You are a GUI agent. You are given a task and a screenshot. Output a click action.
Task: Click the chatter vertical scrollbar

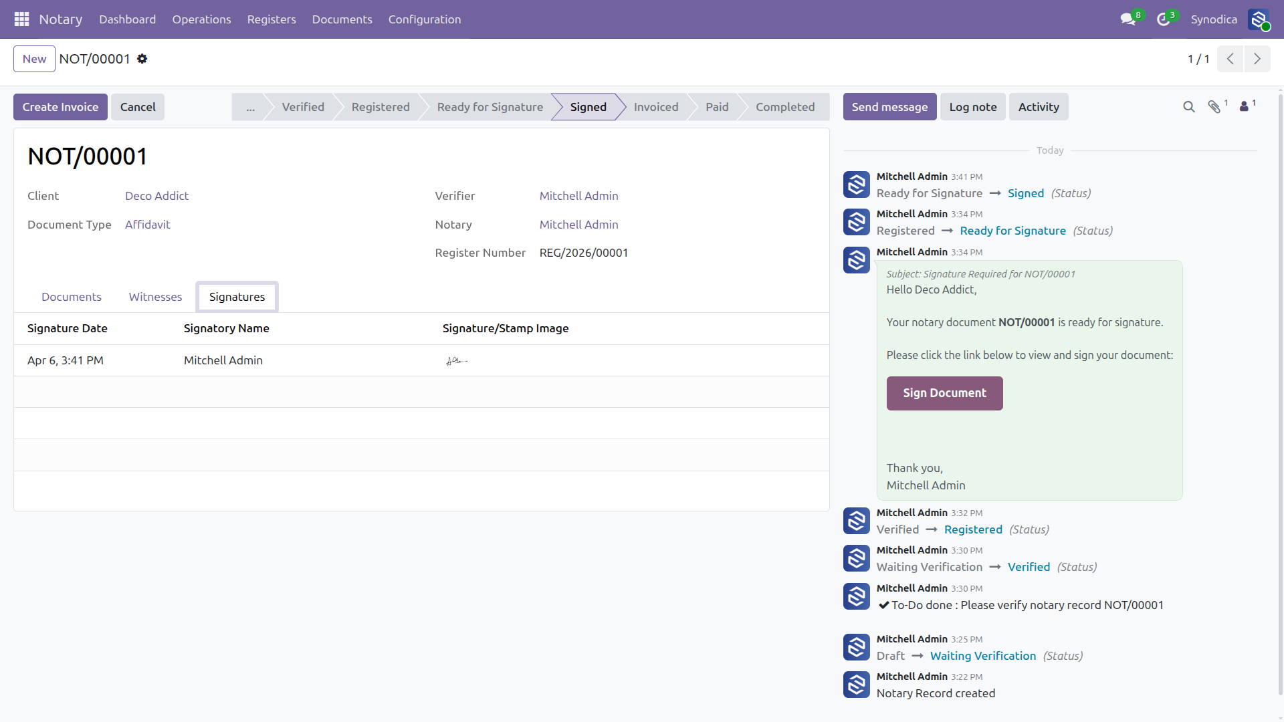(x=1280, y=394)
